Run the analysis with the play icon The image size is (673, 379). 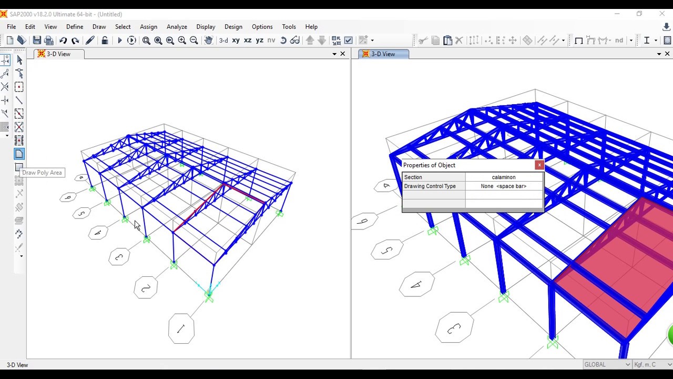tap(119, 41)
